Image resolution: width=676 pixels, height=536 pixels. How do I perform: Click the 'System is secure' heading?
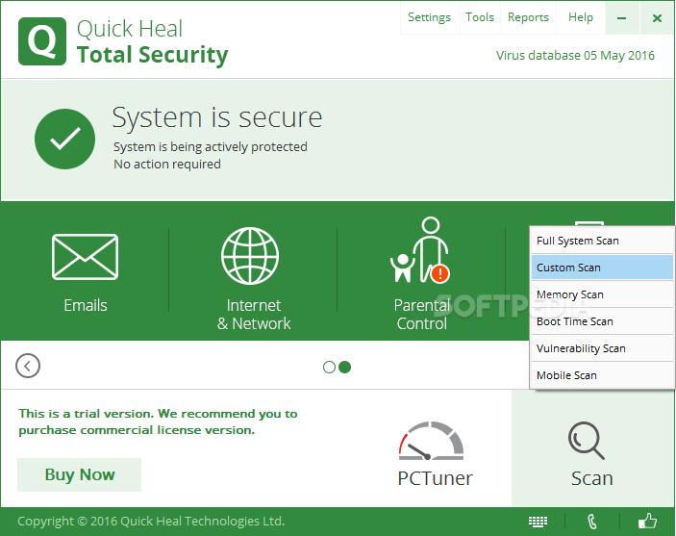coord(217,117)
